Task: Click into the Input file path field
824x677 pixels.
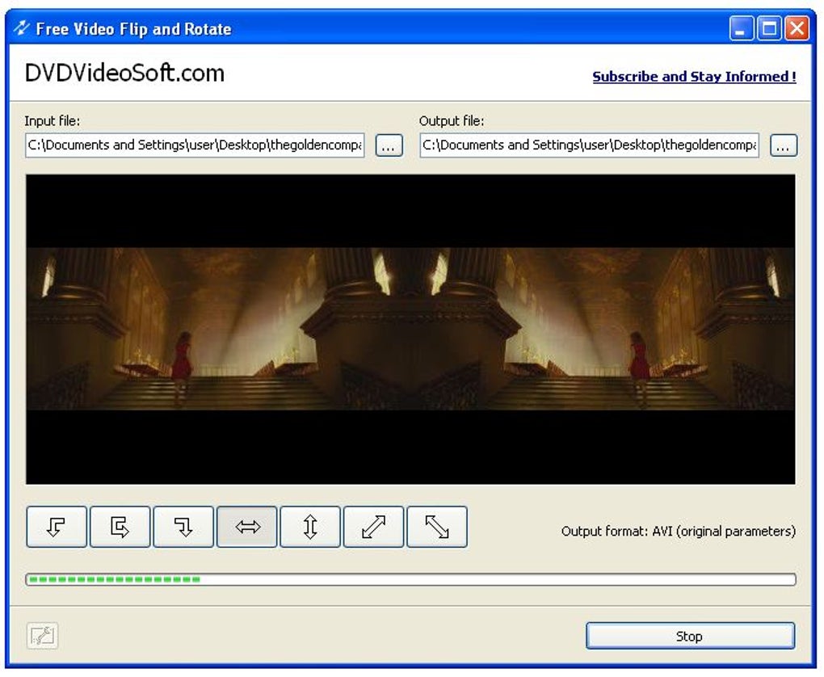Action: pyautogui.click(x=195, y=145)
